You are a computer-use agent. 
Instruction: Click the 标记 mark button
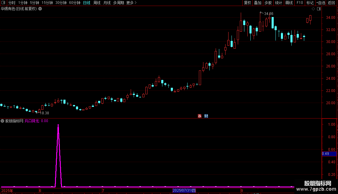310,3
